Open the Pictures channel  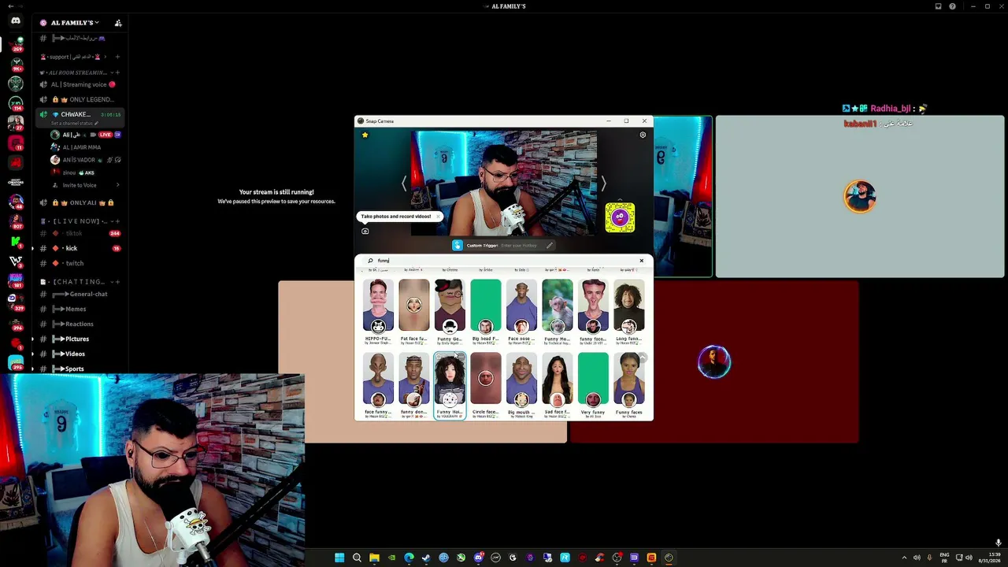tap(80, 339)
